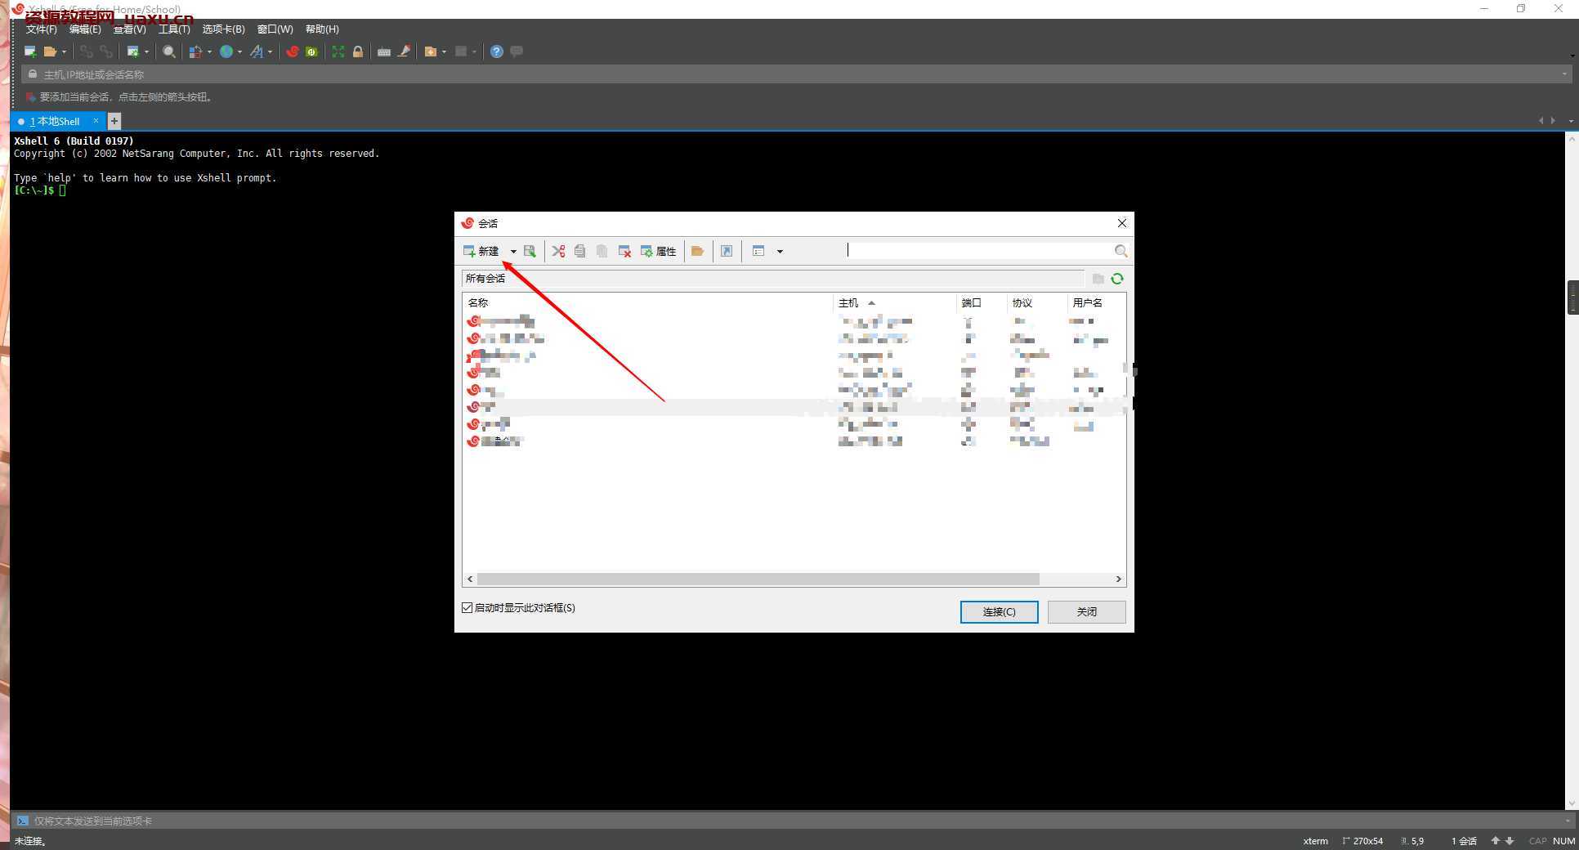This screenshot has width=1579, height=850.
Task: Expand dropdown beside folder plus icon
Action: tap(445, 51)
